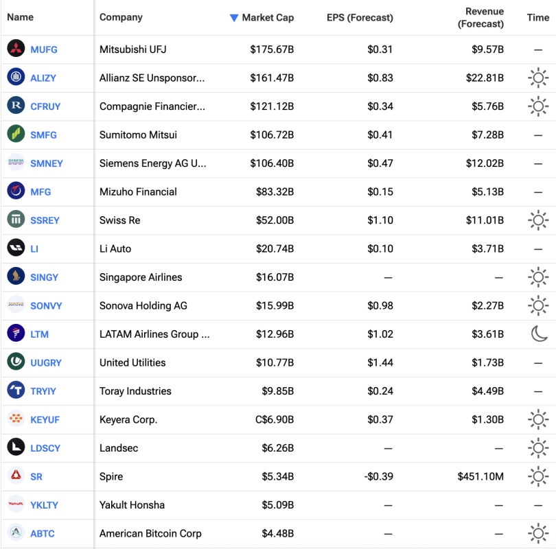Click the moon icon in LATAM Airlines row
The width and height of the screenshot is (556, 549).
pos(538,334)
